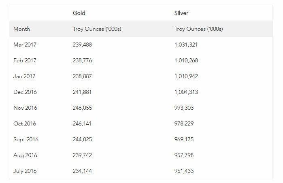This screenshot has height=183, width=283.
Task: Click gold value 238,887
Action: (x=82, y=77)
